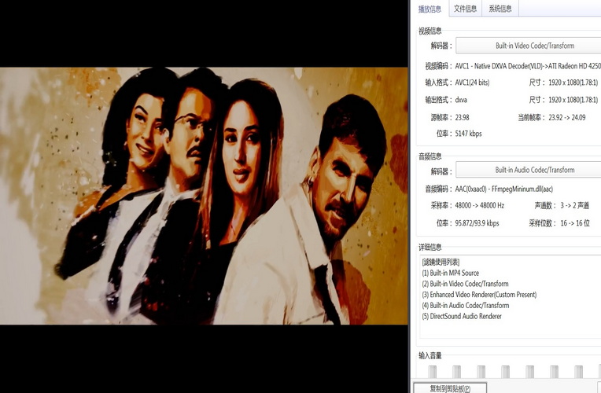601x393 pixels.
Task: Click the fourth input volume level bar
Action: [505, 371]
